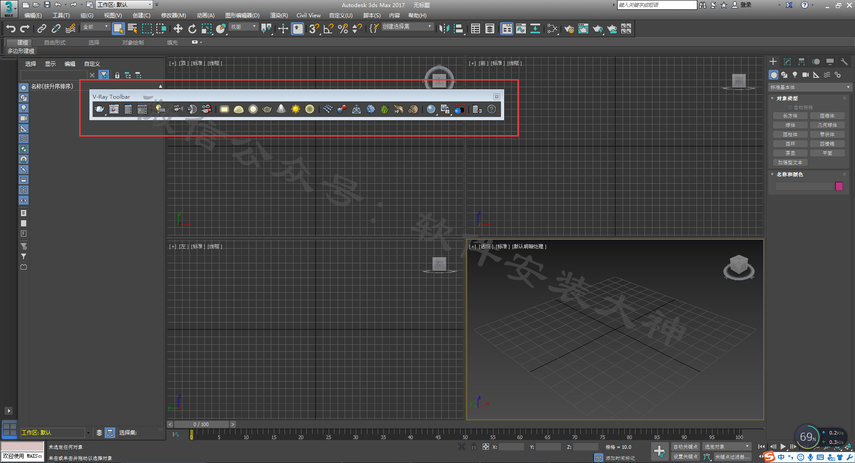Toggle the 3D Snaps button
855x463 pixels.
[314, 29]
